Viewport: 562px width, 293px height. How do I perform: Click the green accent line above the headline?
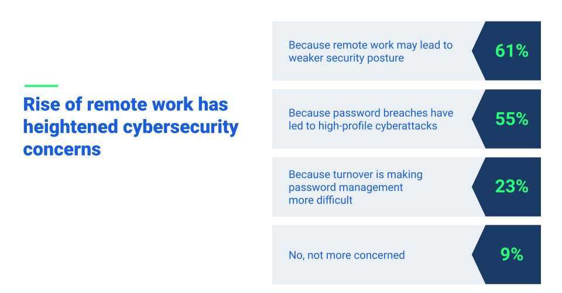[x=40, y=86]
